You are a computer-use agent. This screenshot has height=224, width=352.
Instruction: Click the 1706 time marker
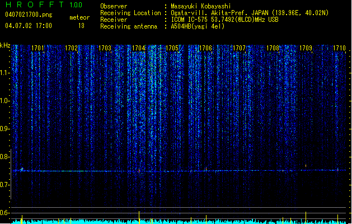click(x=205, y=48)
